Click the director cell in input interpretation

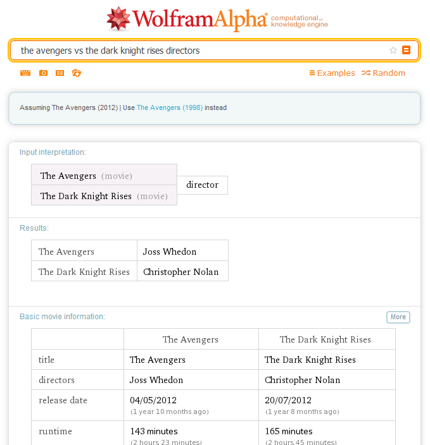click(203, 185)
